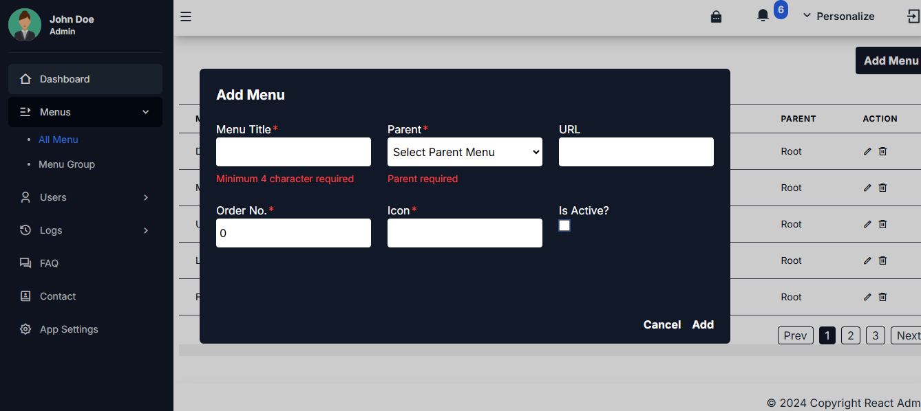Edit the first Root menu using the pencil icon
The height and width of the screenshot is (411, 921).
(867, 151)
